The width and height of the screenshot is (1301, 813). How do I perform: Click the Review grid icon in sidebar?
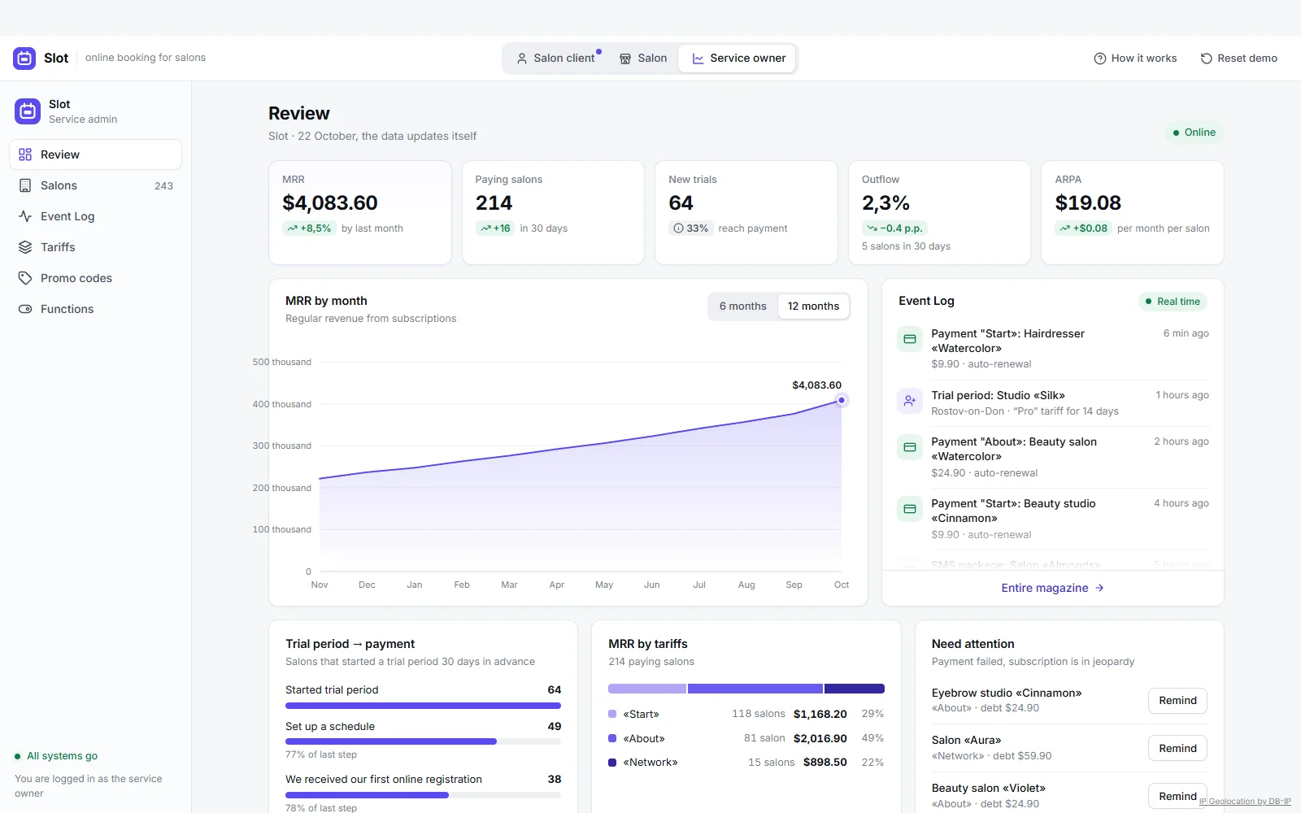tap(25, 154)
